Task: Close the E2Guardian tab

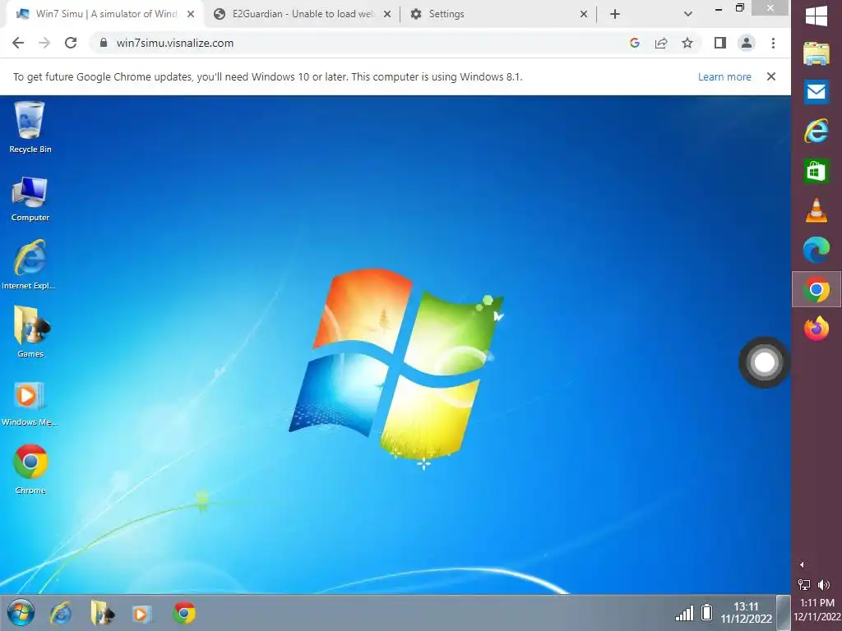Action: 387,14
